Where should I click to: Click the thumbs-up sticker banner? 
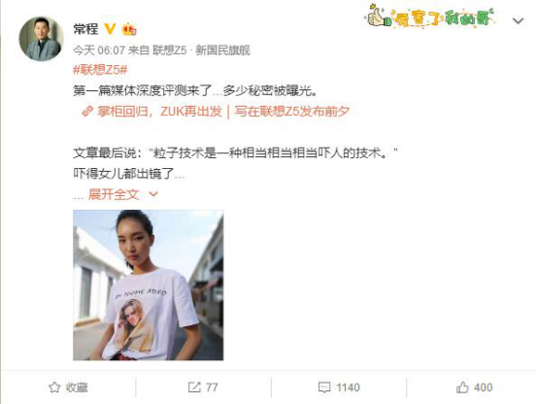pyautogui.click(x=430, y=16)
